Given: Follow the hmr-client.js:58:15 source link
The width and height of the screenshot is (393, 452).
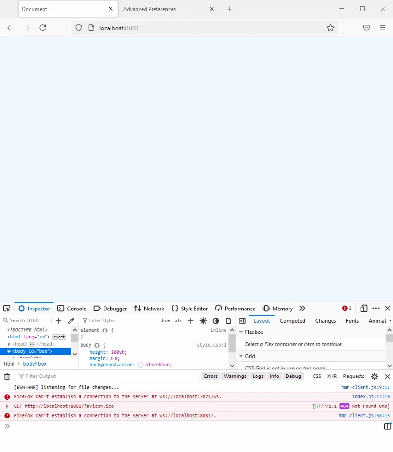Looking at the screenshot, I should click(366, 415).
